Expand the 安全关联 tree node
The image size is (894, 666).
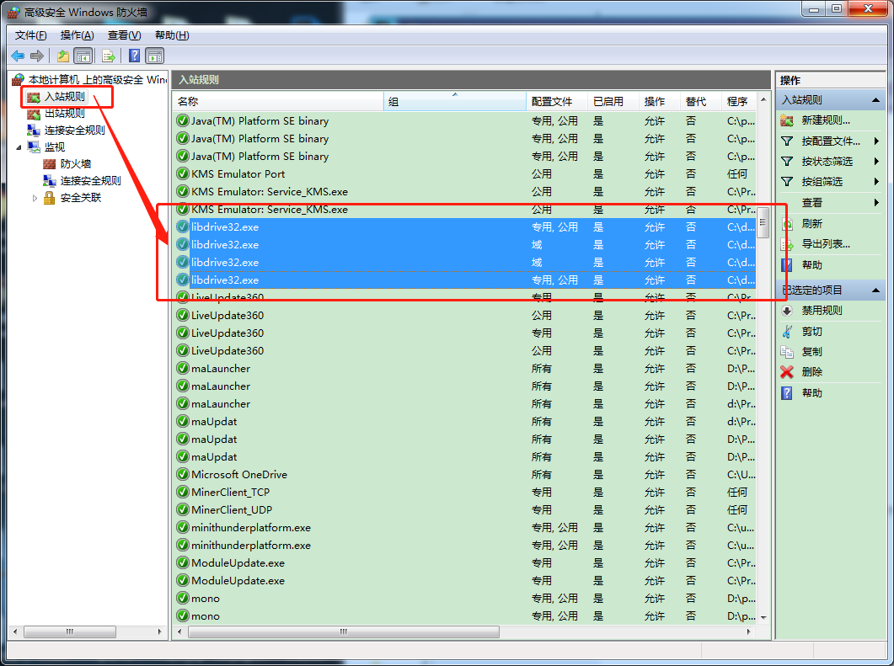pos(35,198)
